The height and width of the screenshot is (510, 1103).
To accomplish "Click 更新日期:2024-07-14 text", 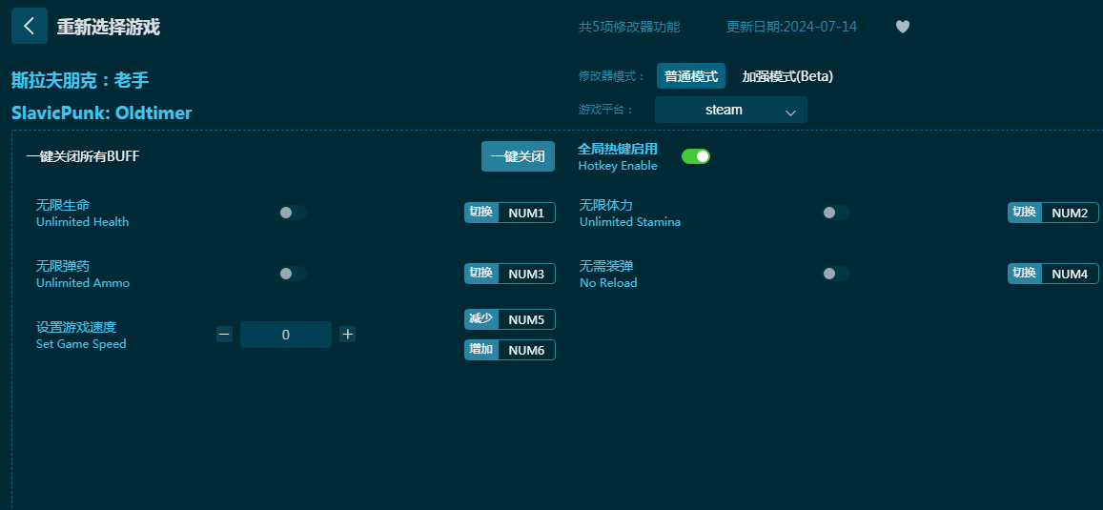I will click(791, 27).
